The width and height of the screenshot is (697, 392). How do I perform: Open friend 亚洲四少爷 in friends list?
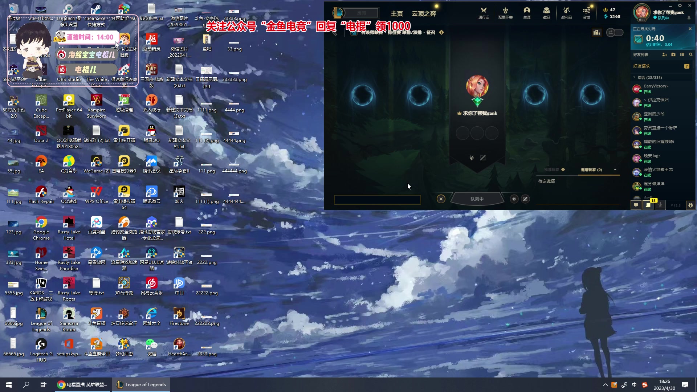(661, 117)
